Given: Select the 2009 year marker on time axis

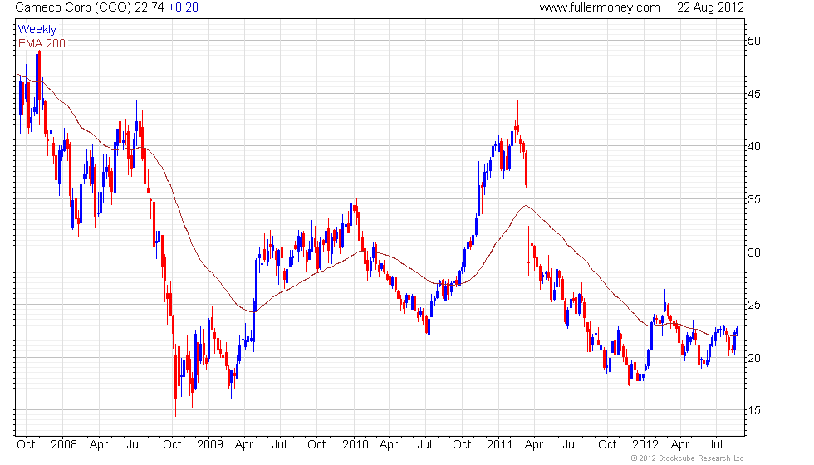Looking at the screenshot, I should (x=210, y=444).
